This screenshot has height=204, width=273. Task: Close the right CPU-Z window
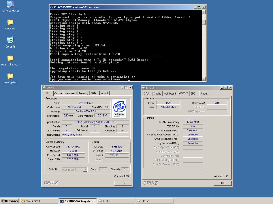(230, 88)
